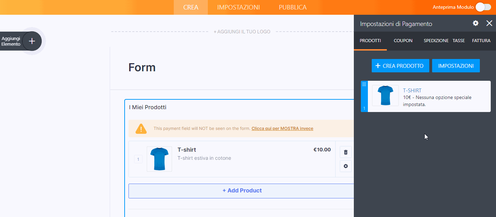Close the Impostazioni di Pagamento panel
The width and height of the screenshot is (496, 217).
tap(489, 23)
